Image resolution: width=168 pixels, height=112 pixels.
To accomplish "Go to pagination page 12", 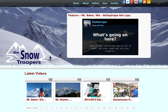I will 98,108.
